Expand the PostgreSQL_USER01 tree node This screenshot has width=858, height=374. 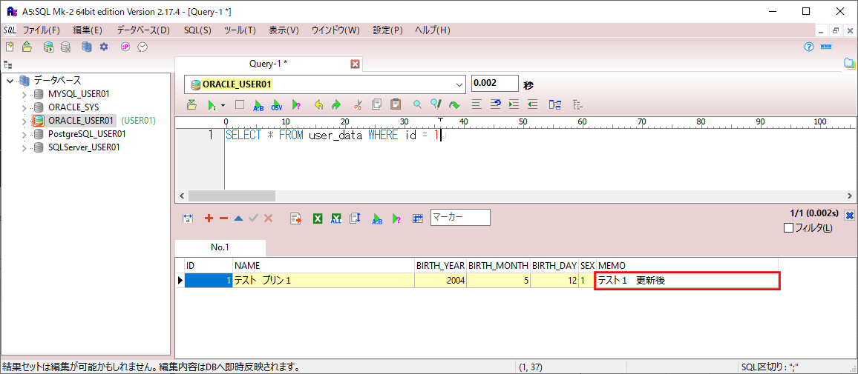(24, 134)
